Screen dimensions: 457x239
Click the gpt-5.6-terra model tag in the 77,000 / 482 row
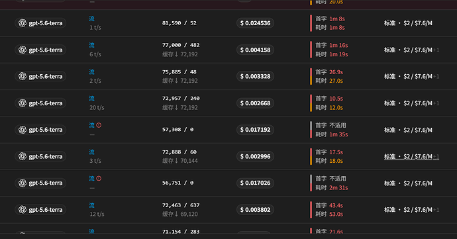point(40,50)
